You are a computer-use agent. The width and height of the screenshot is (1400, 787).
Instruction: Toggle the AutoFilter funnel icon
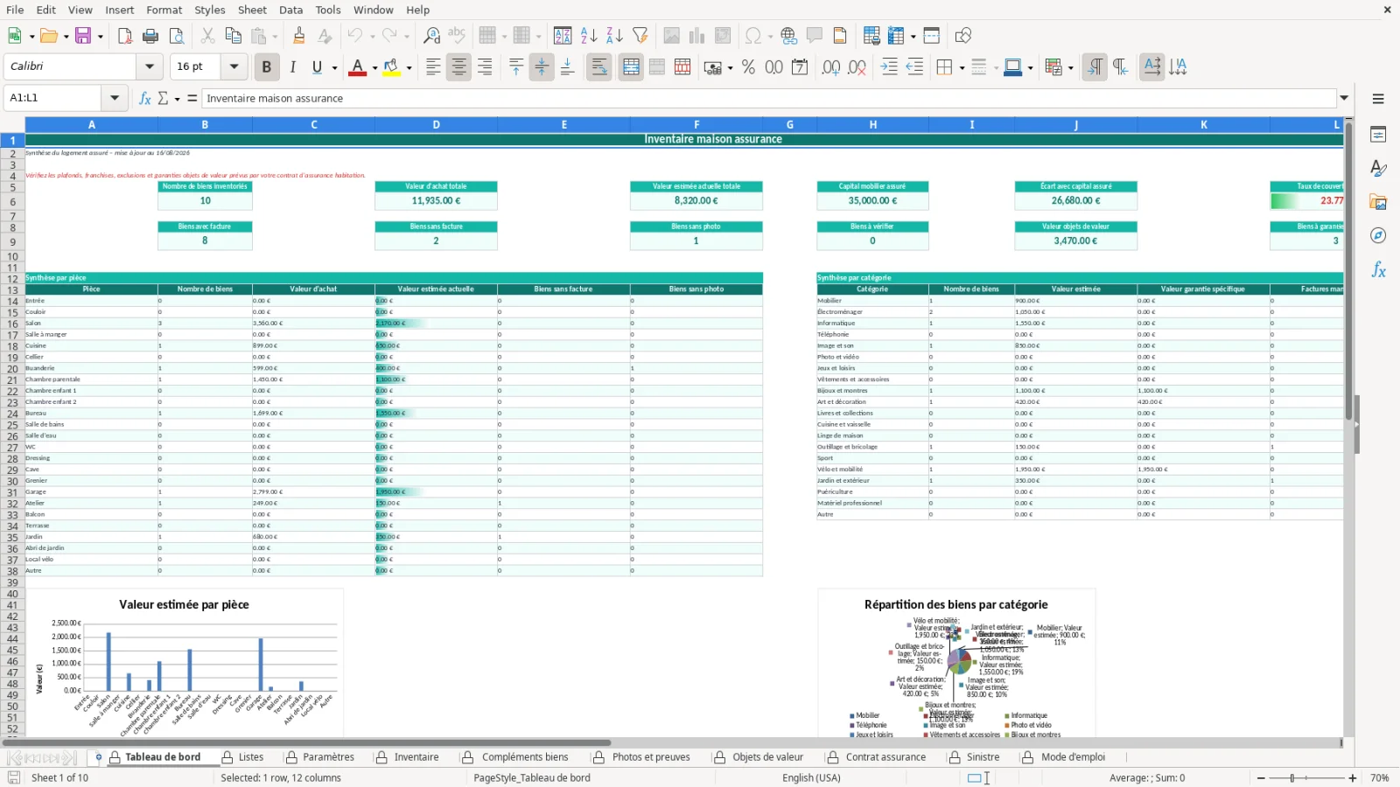[x=640, y=36]
